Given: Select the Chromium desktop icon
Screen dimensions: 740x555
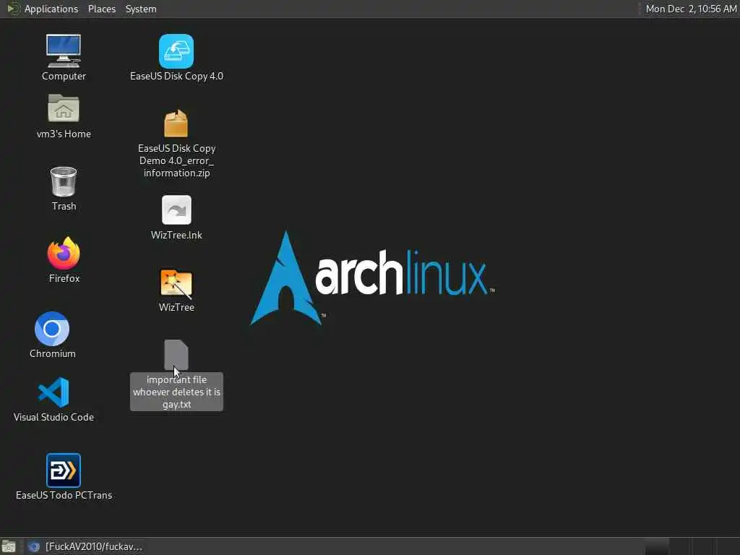Looking at the screenshot, I should pos(52,335).
